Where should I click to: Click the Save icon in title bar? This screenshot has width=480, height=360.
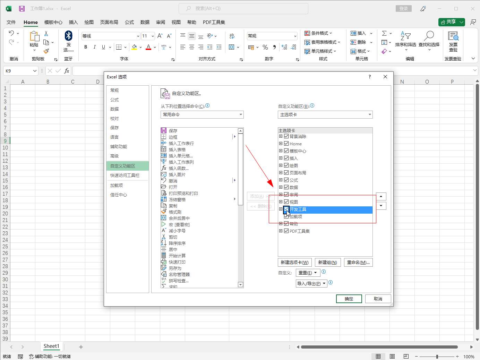[22, 8]
